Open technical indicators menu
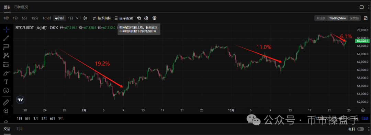 coord(102,18)
